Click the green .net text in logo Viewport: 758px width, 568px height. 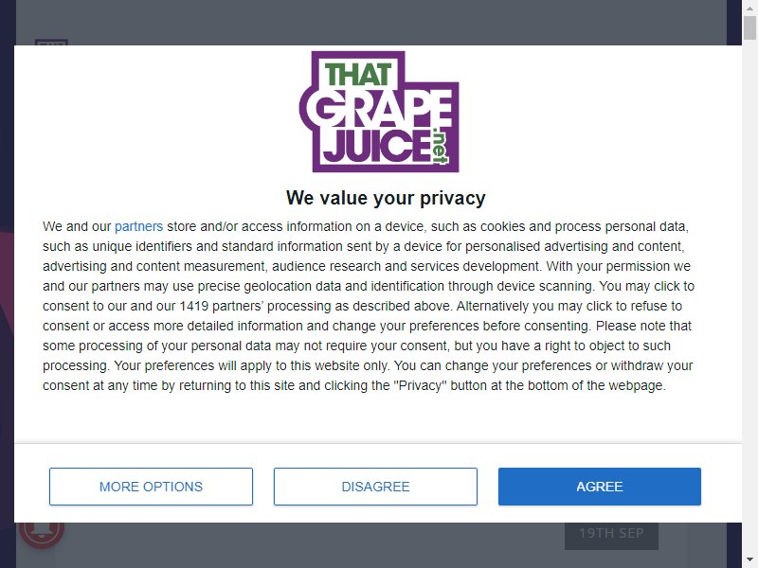[x=440, y=146]
